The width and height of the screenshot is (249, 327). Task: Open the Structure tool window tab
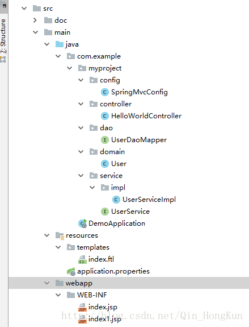(3, 36)
